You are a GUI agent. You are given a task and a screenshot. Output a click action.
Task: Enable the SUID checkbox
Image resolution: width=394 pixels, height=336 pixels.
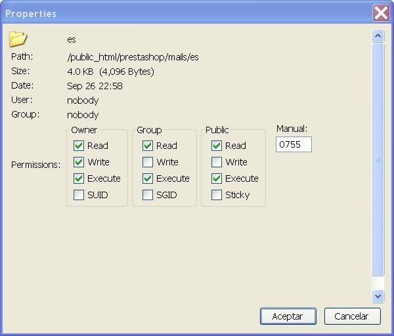79,195
